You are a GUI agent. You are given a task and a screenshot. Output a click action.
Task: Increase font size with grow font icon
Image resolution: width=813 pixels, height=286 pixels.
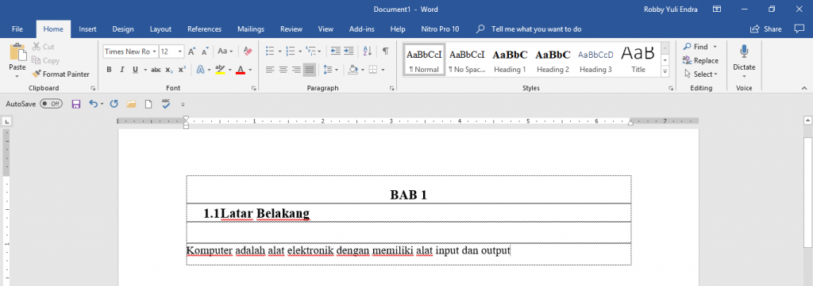(192, 51)
